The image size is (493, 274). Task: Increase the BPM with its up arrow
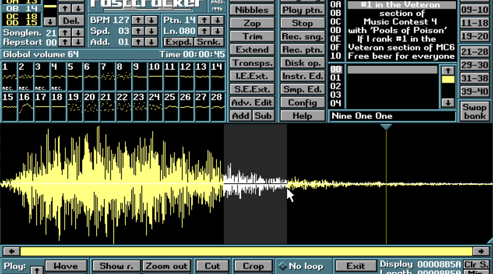[137, 20]
